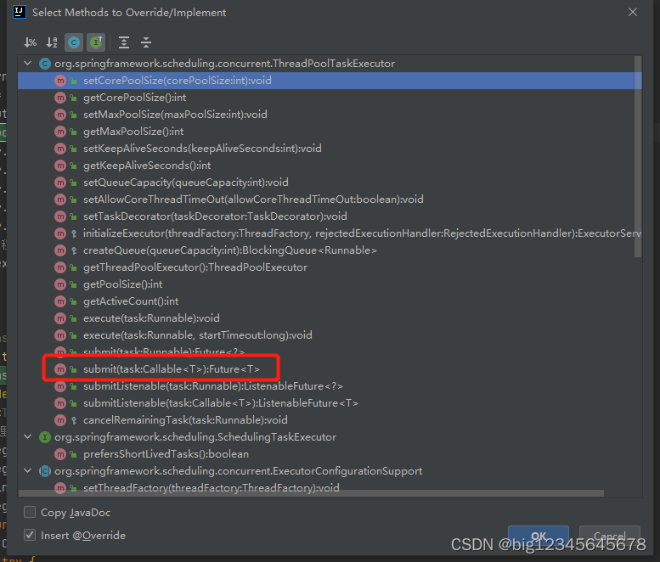Click the method icon beside setCorePoolSize

[60, 81]
